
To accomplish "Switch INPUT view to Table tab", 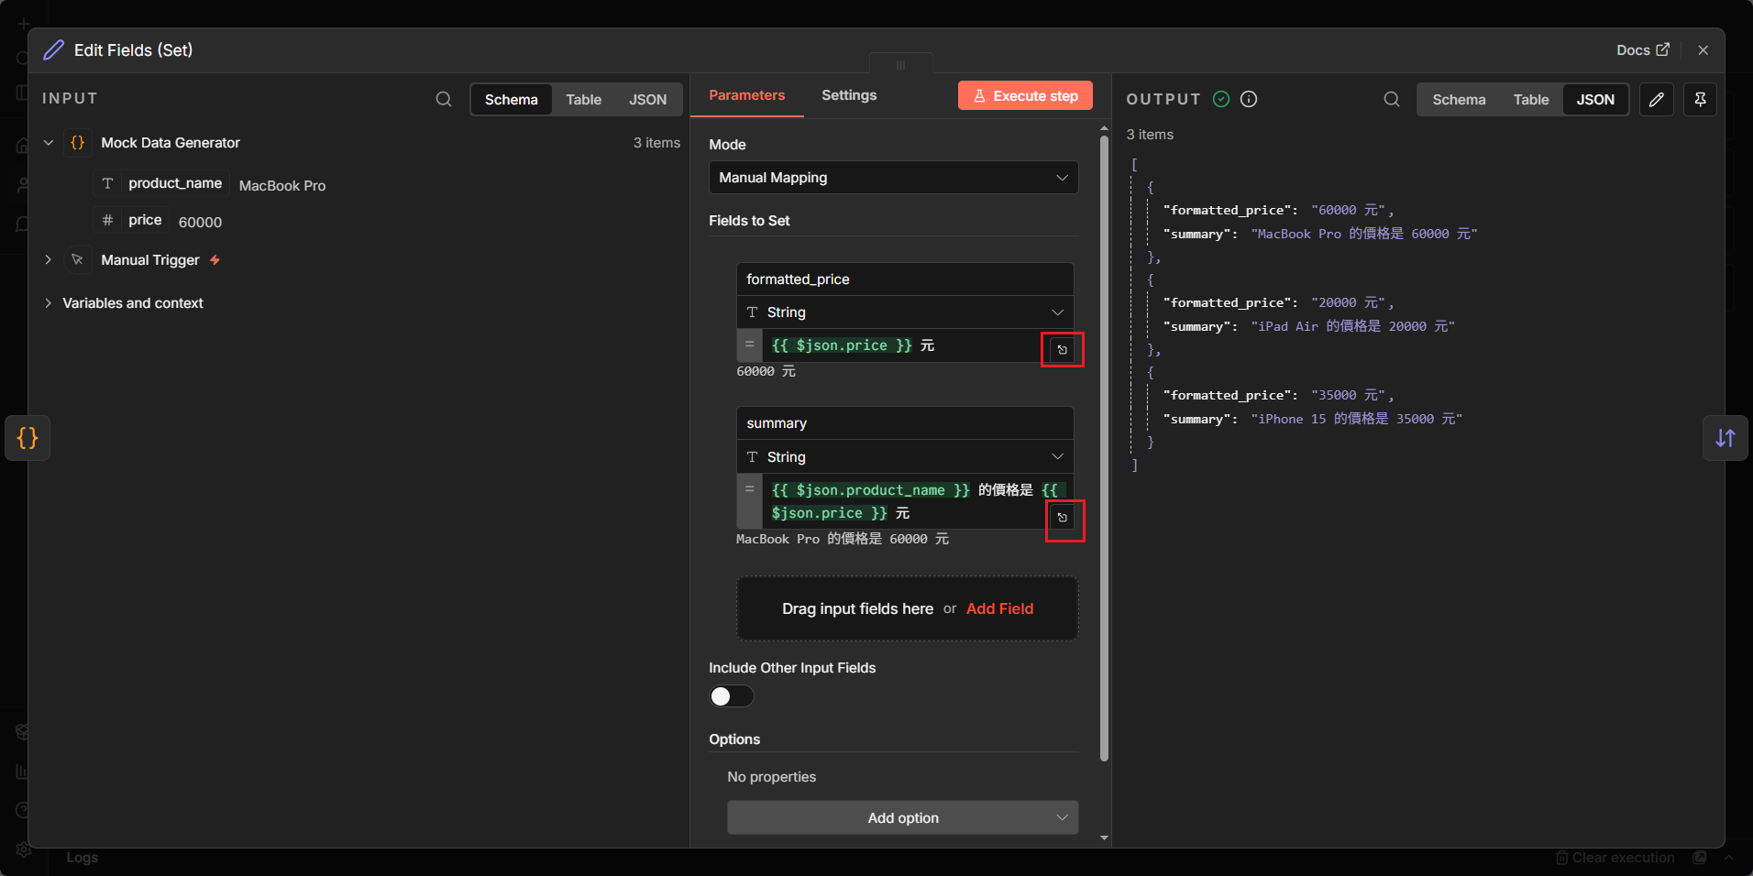I will pos(583,100).
